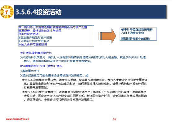Open the www.caishuifree.cn link
Screen dimensions: 172x122
(x=18, y=119)
